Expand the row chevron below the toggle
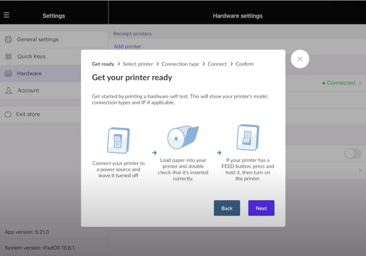The image size is (366, 256). (x=360, y=171)
